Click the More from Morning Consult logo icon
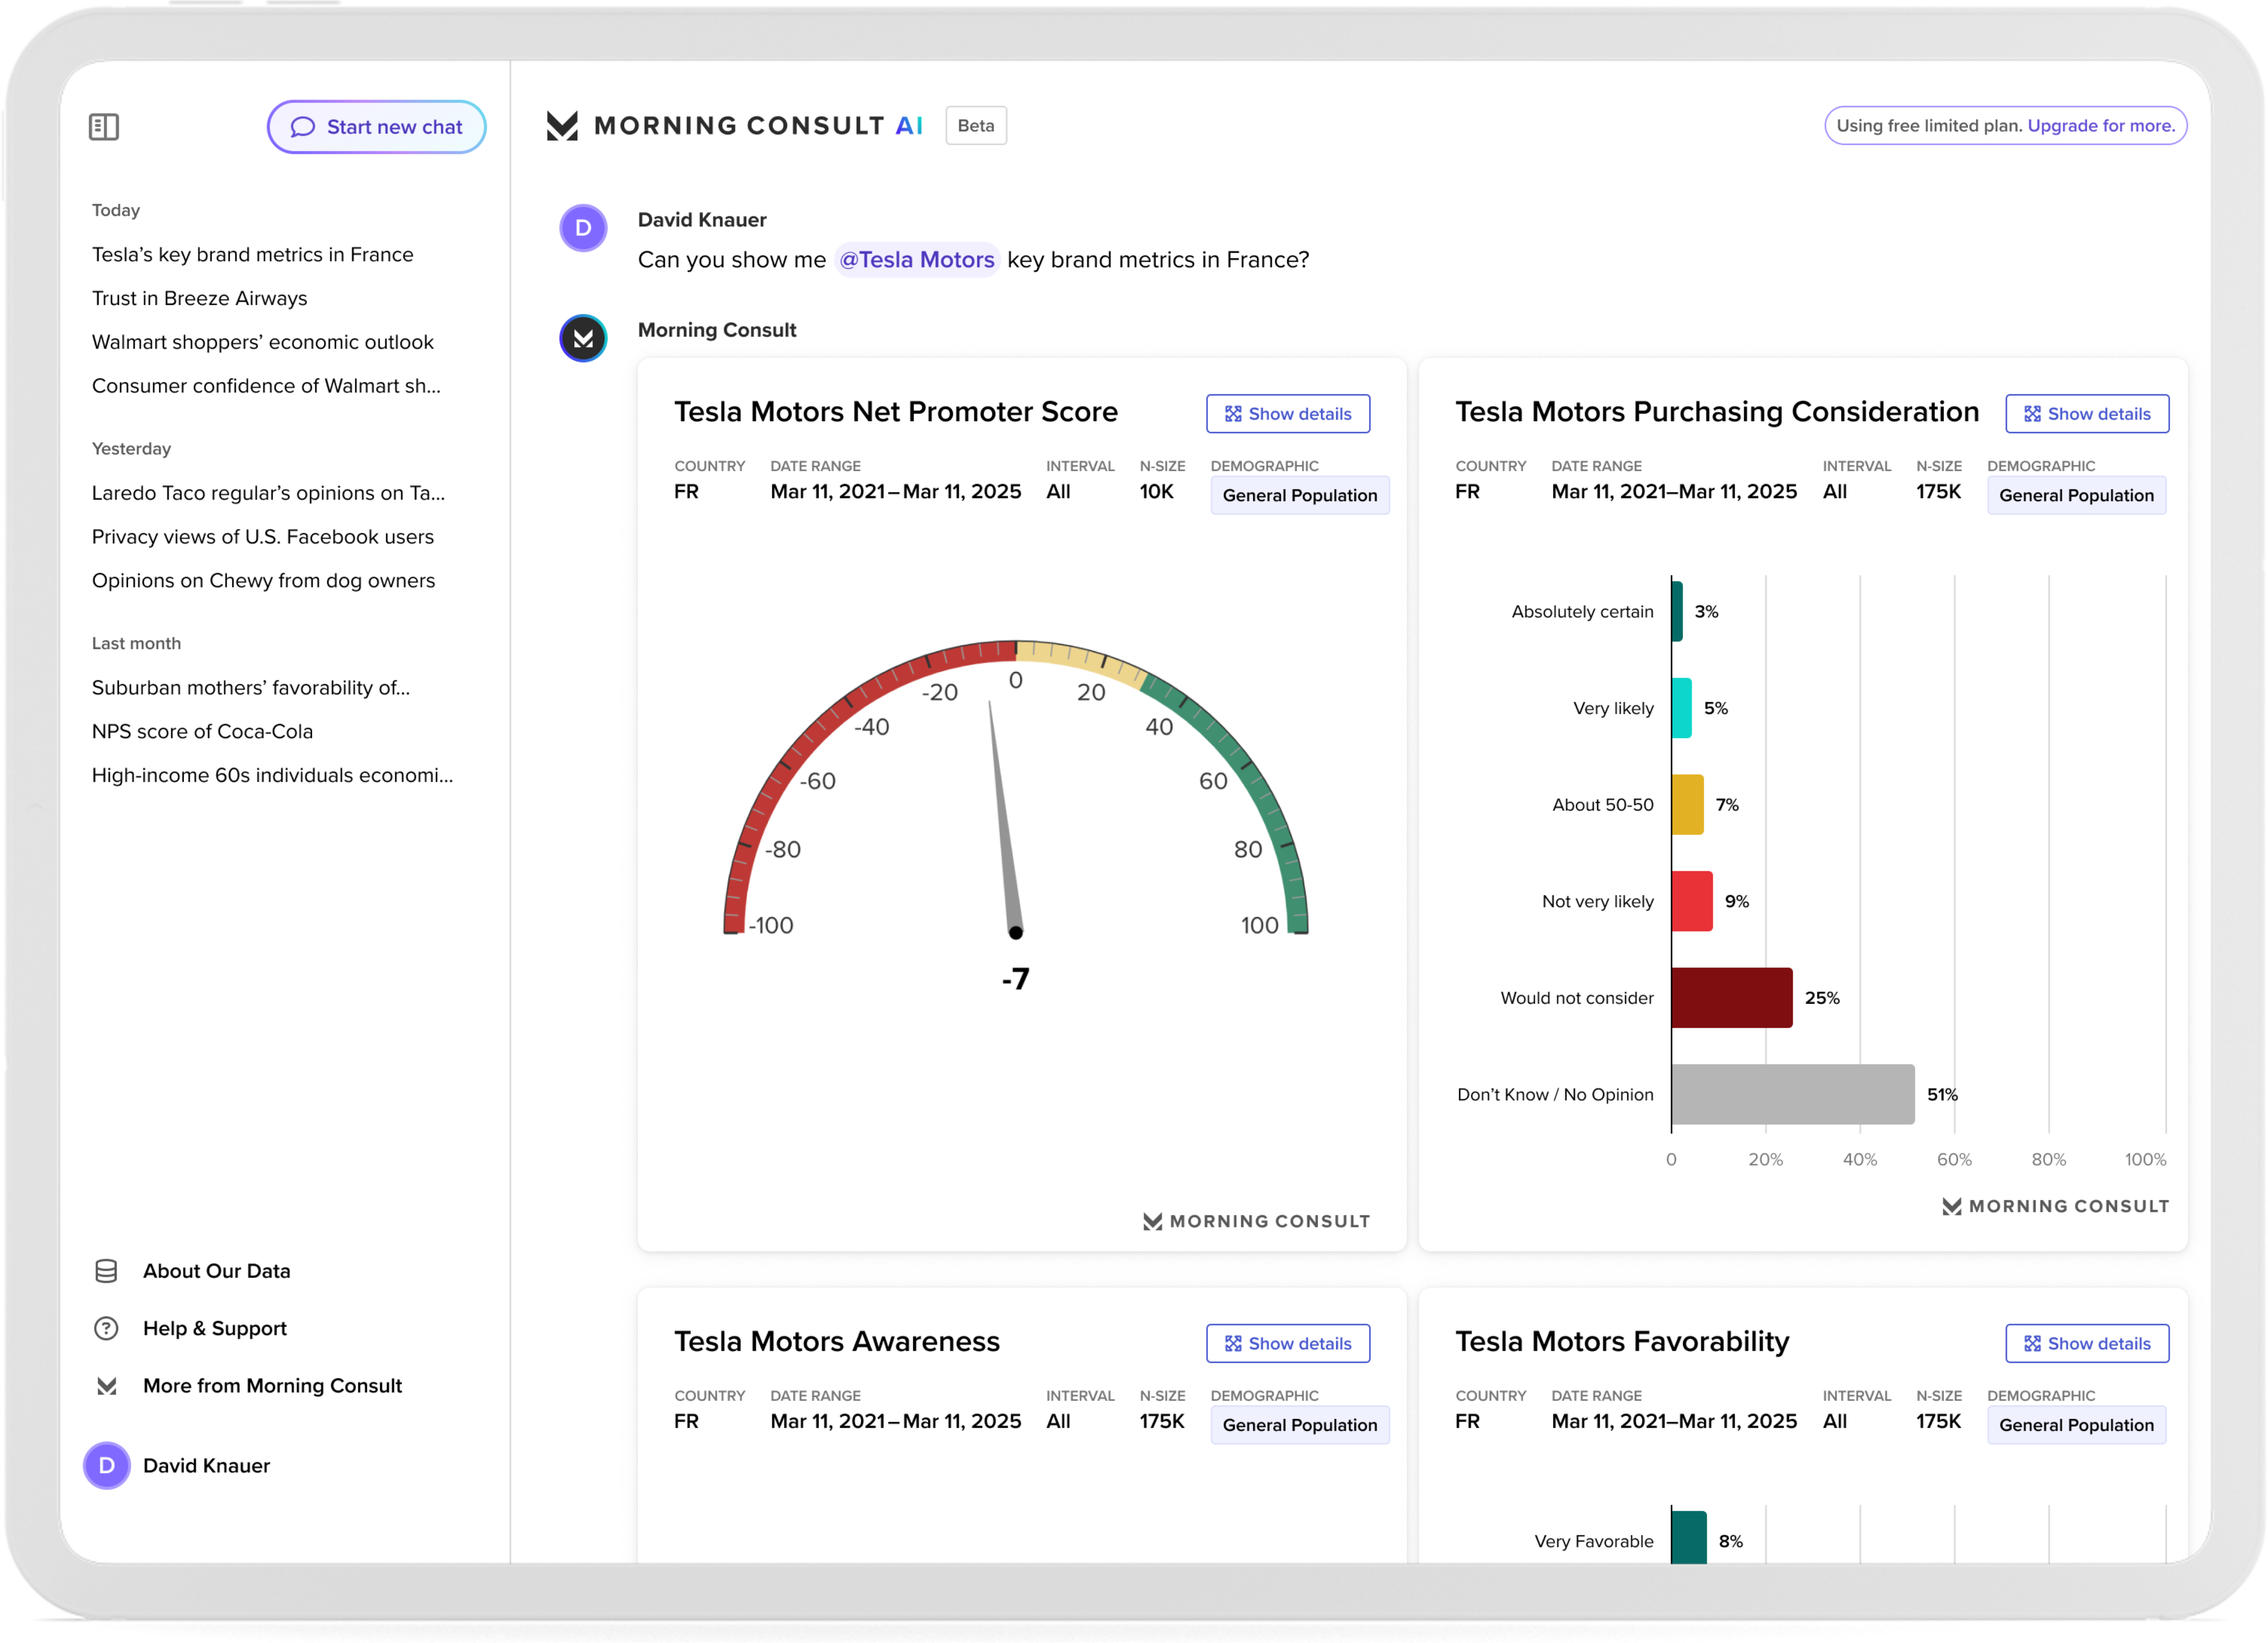 tap(106, 1385)
